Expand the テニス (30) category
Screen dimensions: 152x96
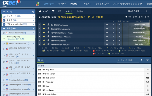[33, 20]
